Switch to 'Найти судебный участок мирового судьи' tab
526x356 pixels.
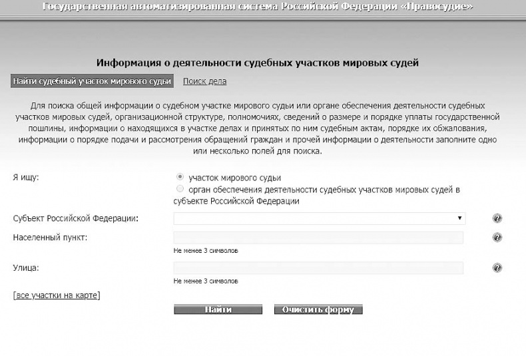[92, 81]
